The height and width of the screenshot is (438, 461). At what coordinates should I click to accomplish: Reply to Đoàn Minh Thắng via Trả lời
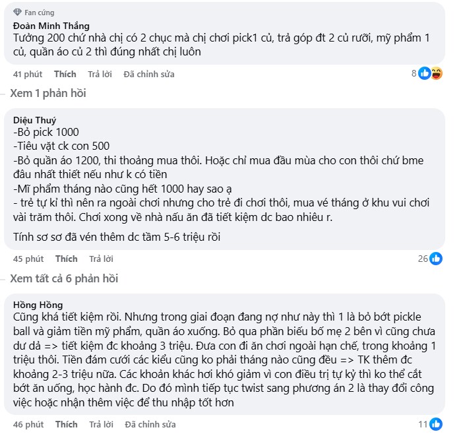click(x=100, y=74)
